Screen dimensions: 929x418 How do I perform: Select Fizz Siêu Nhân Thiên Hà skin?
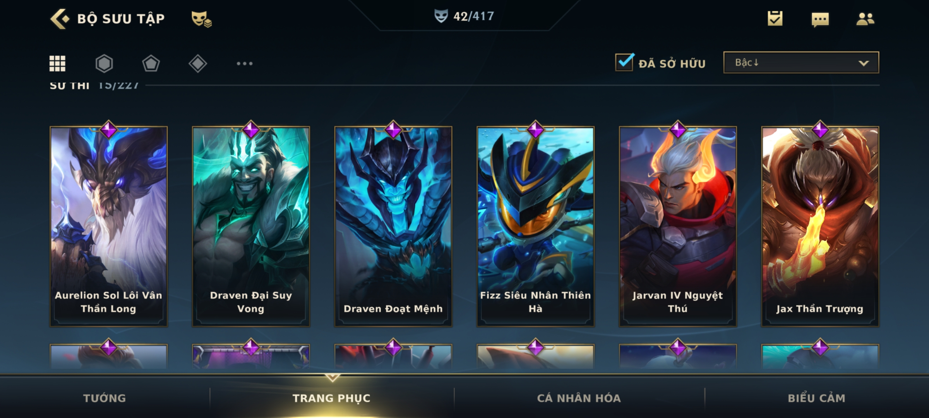536,226
